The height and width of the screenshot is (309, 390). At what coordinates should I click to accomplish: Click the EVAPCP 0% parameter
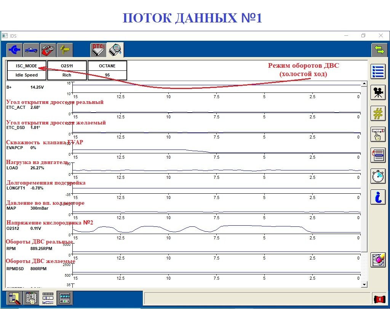[x=21, y=148]
